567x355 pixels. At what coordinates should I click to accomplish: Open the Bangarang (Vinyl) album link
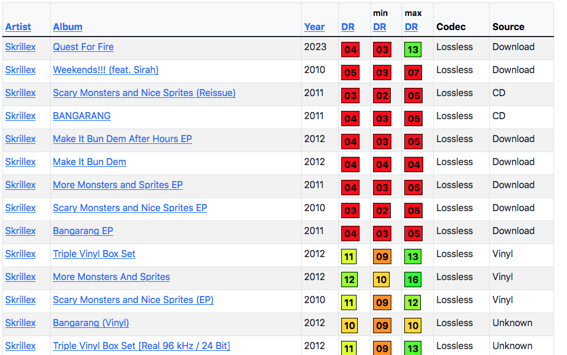pos(91,323)
